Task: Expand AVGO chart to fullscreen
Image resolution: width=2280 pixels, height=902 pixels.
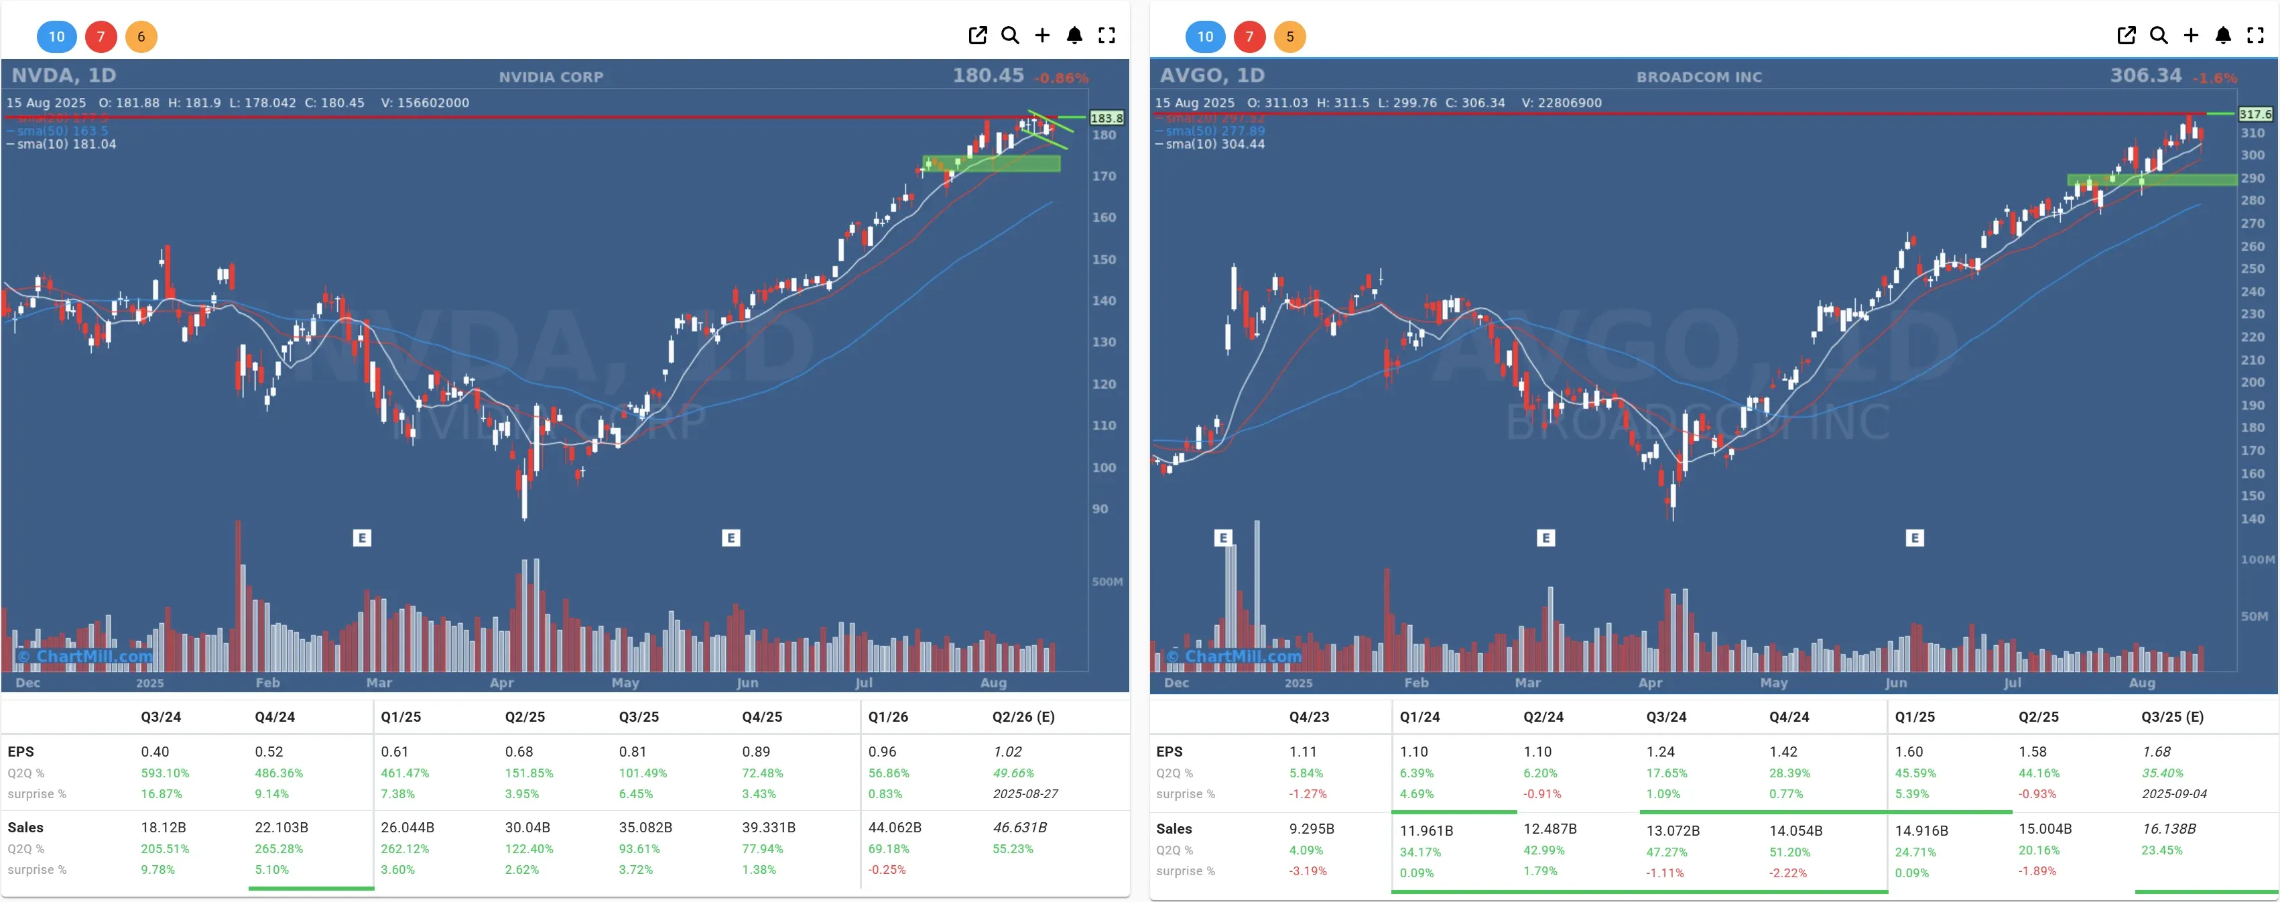Action: [x=2255, y=36]
